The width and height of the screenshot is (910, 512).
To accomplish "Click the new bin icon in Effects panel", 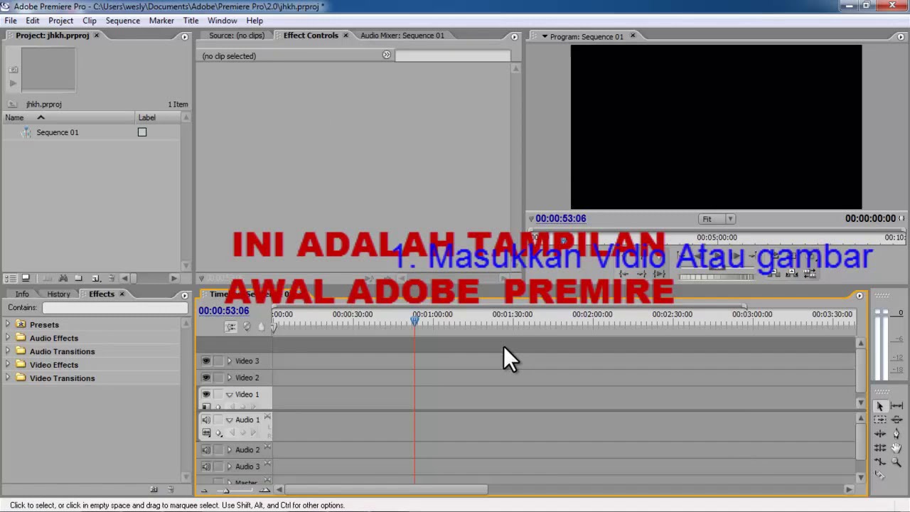I will (154, 490).
